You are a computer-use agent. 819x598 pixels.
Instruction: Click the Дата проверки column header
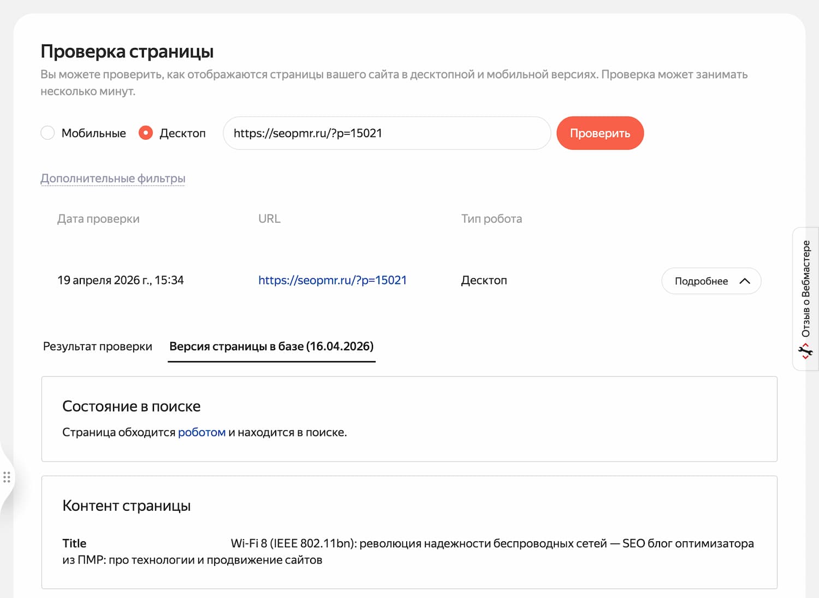pos(98,219)
